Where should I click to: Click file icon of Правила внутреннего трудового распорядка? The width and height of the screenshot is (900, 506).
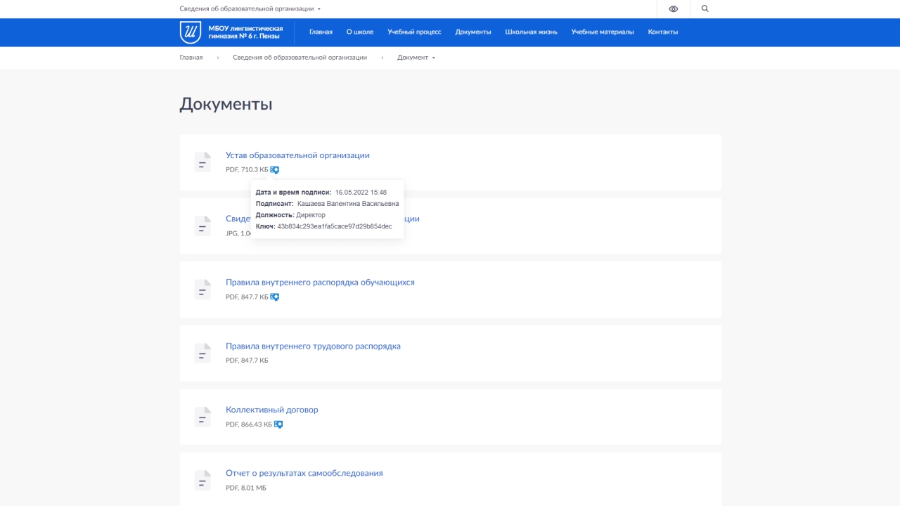pos(202,353)
